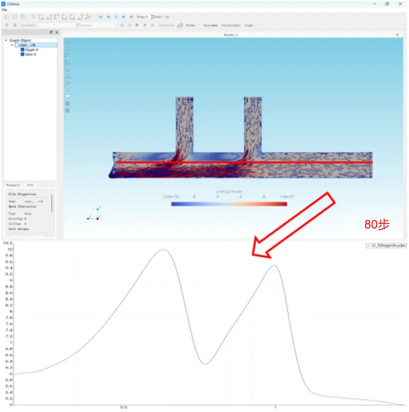Click the fit-view crossed arrows icon
The height and width of the screenshot is (412, 409).
pos(33,17)
